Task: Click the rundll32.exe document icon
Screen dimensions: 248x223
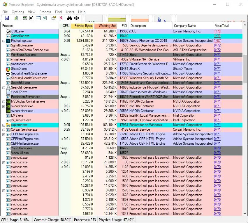Action: [8, 92]
